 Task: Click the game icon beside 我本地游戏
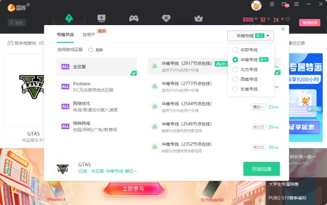coord(10,43)
